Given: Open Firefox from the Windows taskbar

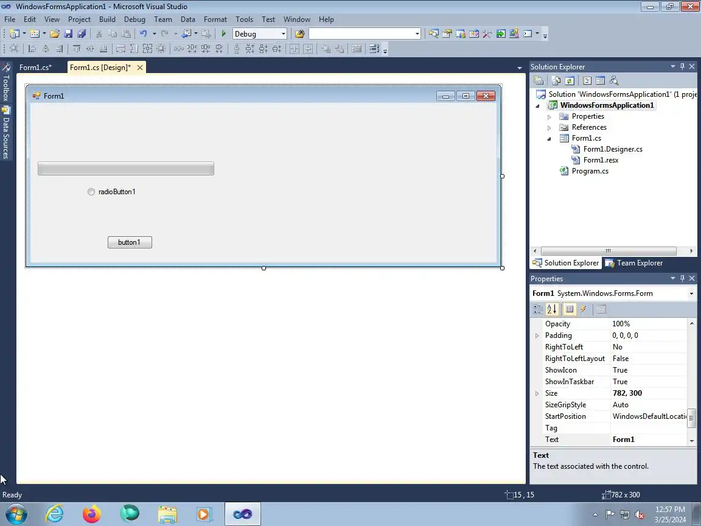Looking at the screenshot, I should [92, 514].
